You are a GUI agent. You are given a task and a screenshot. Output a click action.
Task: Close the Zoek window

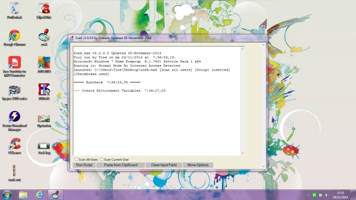260,37
